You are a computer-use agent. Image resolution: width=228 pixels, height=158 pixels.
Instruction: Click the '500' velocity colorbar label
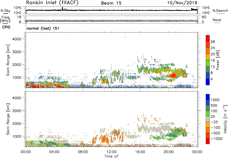click(x=214, y=106)
